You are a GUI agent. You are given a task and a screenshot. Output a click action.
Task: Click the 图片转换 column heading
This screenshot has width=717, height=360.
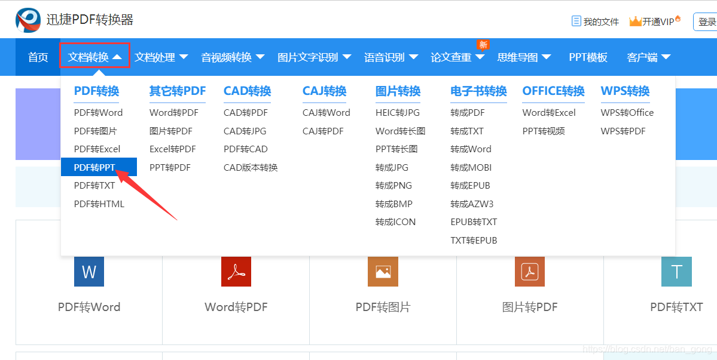(x=398, y=91)
